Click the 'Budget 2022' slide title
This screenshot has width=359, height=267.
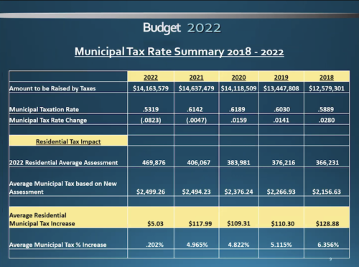point(182,28)
